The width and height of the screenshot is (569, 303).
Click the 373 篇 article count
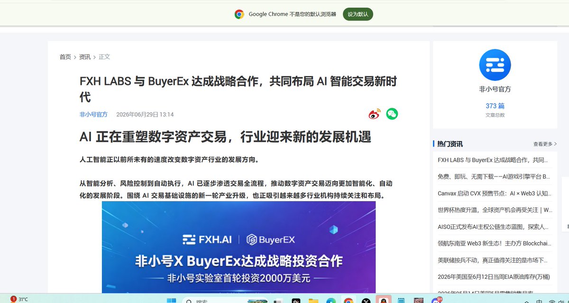pos(495,106)
